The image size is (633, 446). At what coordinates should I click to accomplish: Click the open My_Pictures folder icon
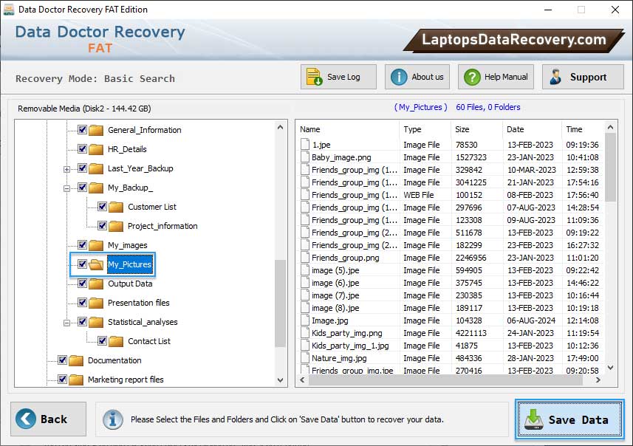(x=96, y=264)
